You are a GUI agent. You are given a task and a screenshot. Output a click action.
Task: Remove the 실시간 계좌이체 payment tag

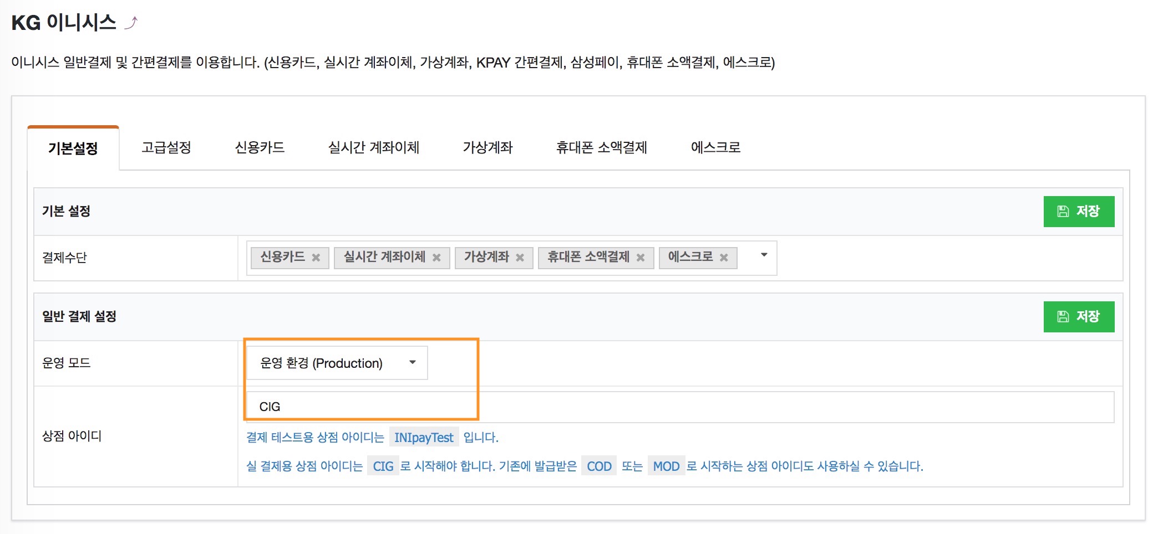click(x=436, y=258)
